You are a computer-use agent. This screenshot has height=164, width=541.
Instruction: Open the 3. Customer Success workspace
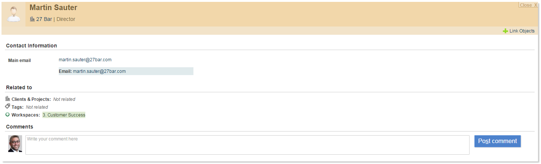click(64, 115)
